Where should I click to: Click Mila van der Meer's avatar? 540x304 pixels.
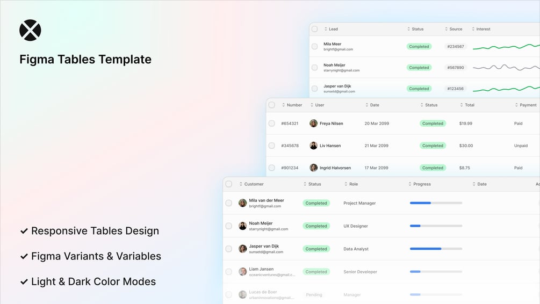pyautogui.click(x=243, y=203)
